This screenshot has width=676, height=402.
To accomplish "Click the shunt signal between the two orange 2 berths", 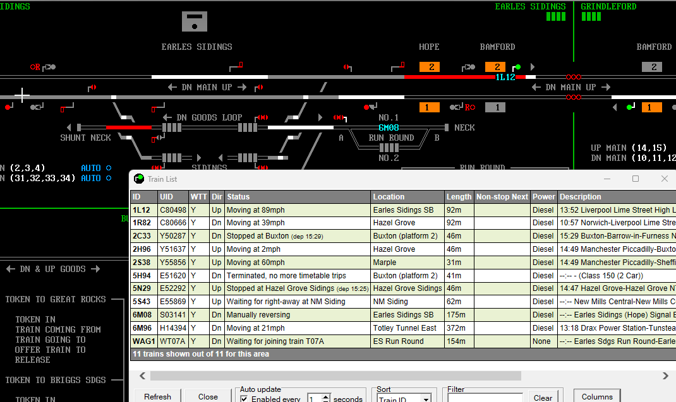I will pyautogui.click(x=469, y=68).
